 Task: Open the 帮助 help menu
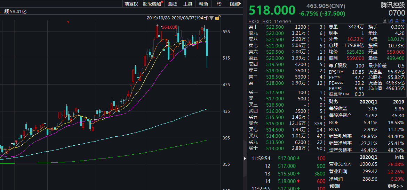(203, 3)
